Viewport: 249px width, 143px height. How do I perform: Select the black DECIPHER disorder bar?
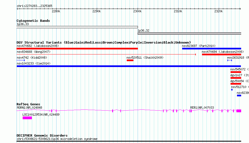tap(129, 141)
